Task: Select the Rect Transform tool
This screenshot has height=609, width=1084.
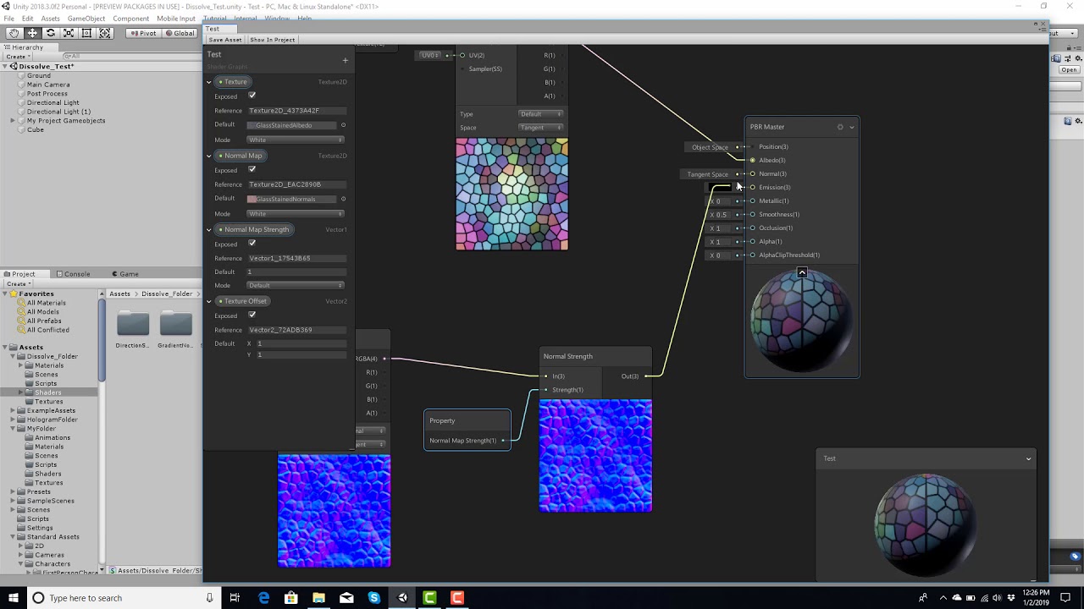Action: tap(86, 33)
